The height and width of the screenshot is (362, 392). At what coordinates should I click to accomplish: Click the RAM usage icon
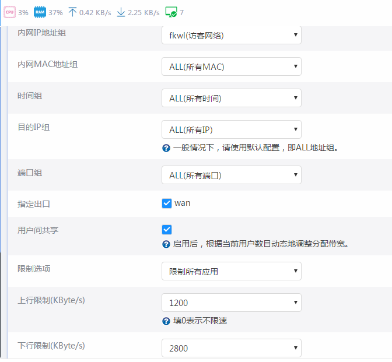point(40,12)
